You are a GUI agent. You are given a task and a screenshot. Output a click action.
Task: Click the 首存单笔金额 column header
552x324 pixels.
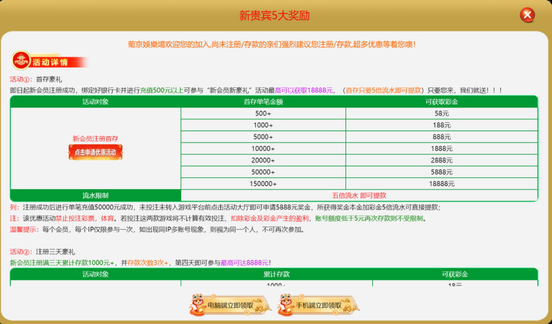pos(263,102)
